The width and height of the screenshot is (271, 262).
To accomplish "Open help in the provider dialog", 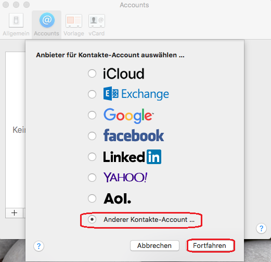I will pyautogui.click(x=38, y=246).
